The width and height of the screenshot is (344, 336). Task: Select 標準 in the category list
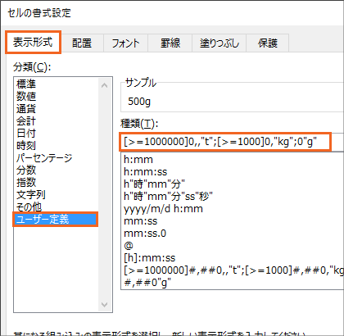(x=26, y=84)
